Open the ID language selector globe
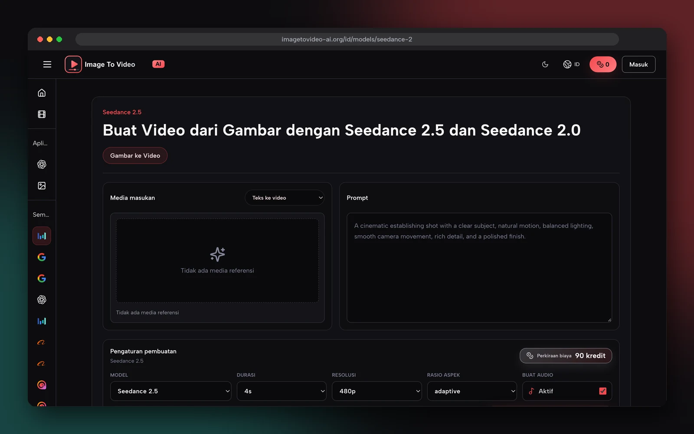 tap(571, 64)
